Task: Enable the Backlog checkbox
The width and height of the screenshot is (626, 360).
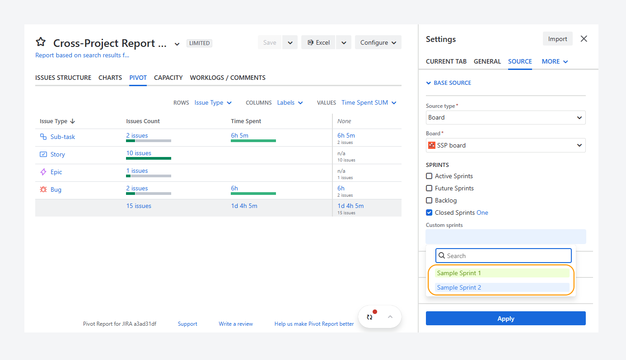Action: (429, 200)
